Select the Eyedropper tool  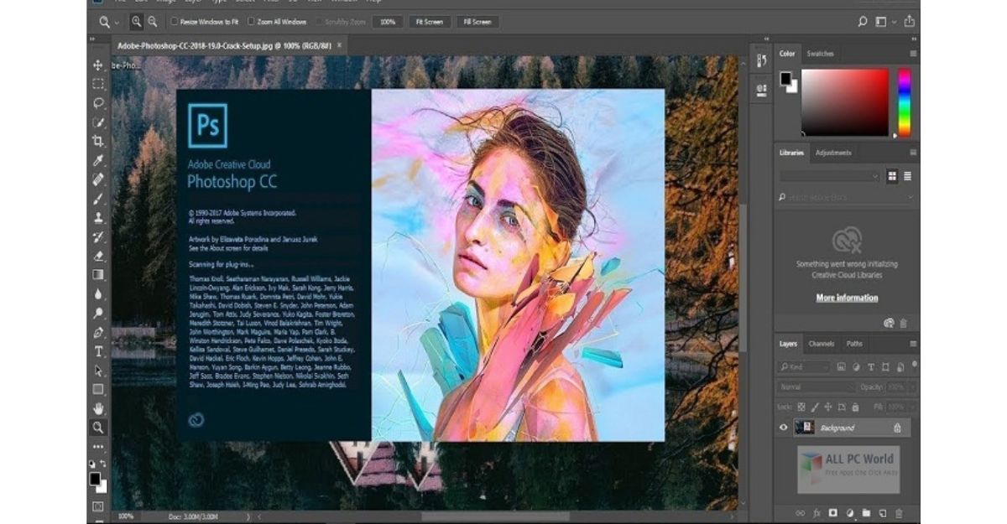click(98, 160)
